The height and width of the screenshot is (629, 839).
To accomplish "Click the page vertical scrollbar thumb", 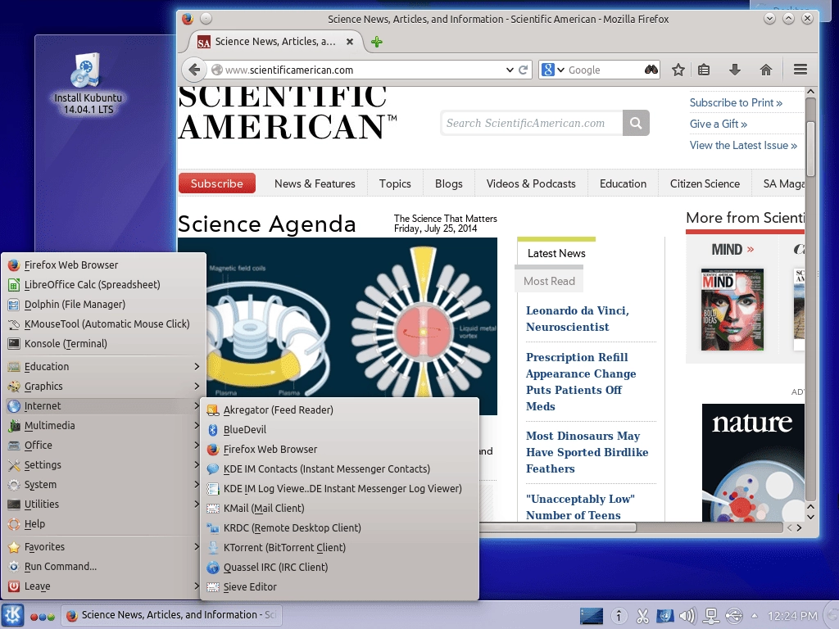I will click(810, 149).
